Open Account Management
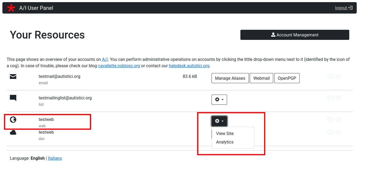Screen dimensions: 369x169 pos(295,35)
